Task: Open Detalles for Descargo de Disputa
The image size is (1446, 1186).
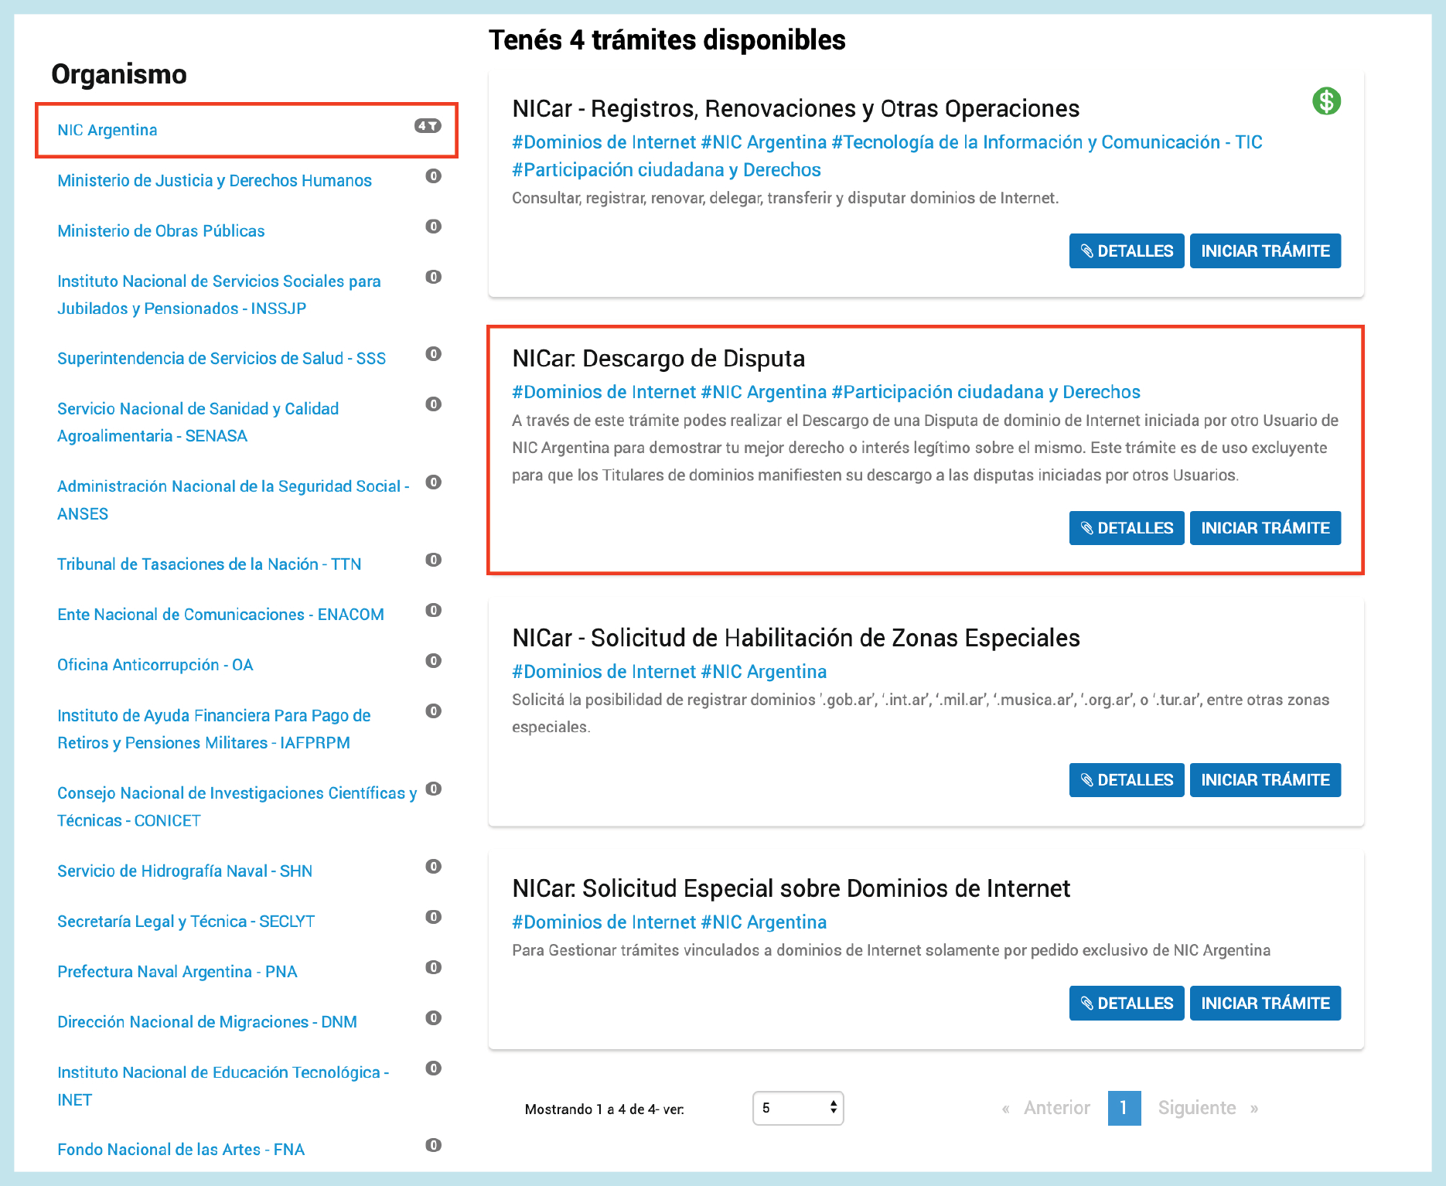Action: click(x=1126, y=528)
